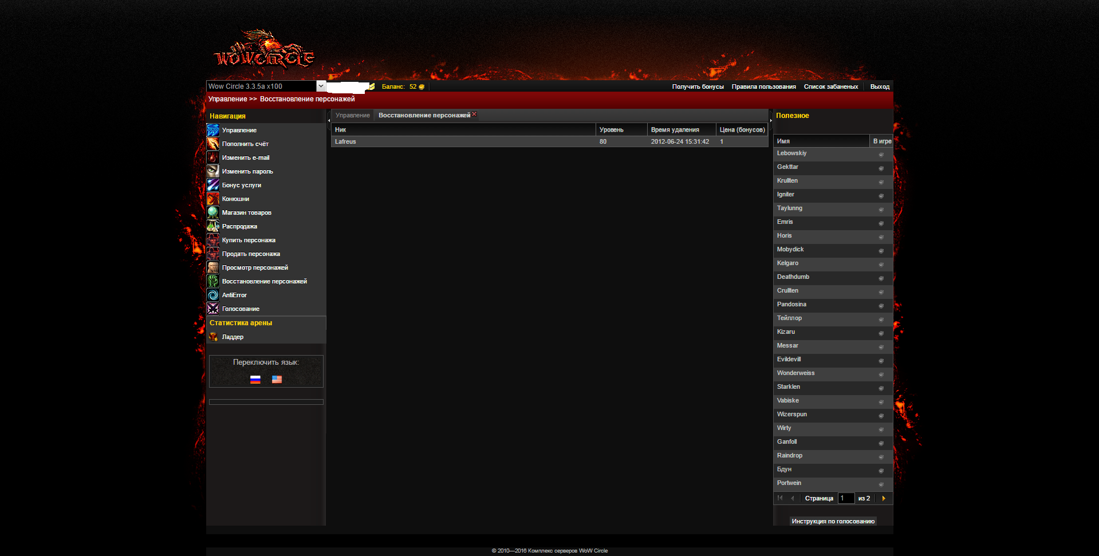Image resolution: width=1099 pixels, height=556 pixels.
Task: Collapse the right Полезное panel splitter
Action: tap(771, 120)
